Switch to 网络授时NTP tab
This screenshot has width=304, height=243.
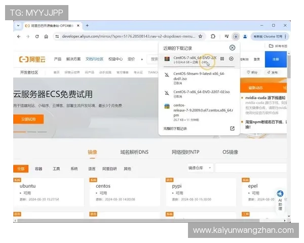point(185,152)
